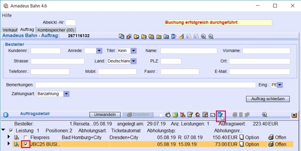Click the blue document edit icon
The image size is (301, 151).
[x=220, y=115]
